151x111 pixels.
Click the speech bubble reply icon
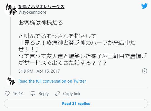pos(33,93)
